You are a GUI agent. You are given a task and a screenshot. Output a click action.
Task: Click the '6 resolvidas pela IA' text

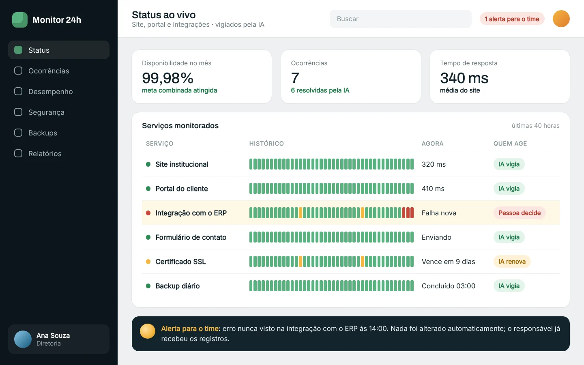(x=320, y=90)
